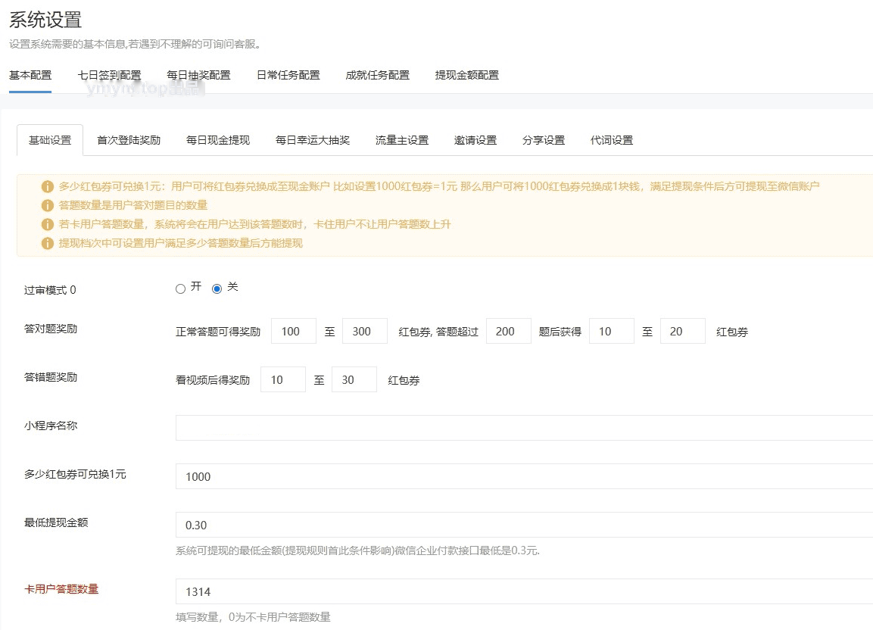Go to 流量主设置 sub-tab
The image size is (873, 630).
pos(402,140)
